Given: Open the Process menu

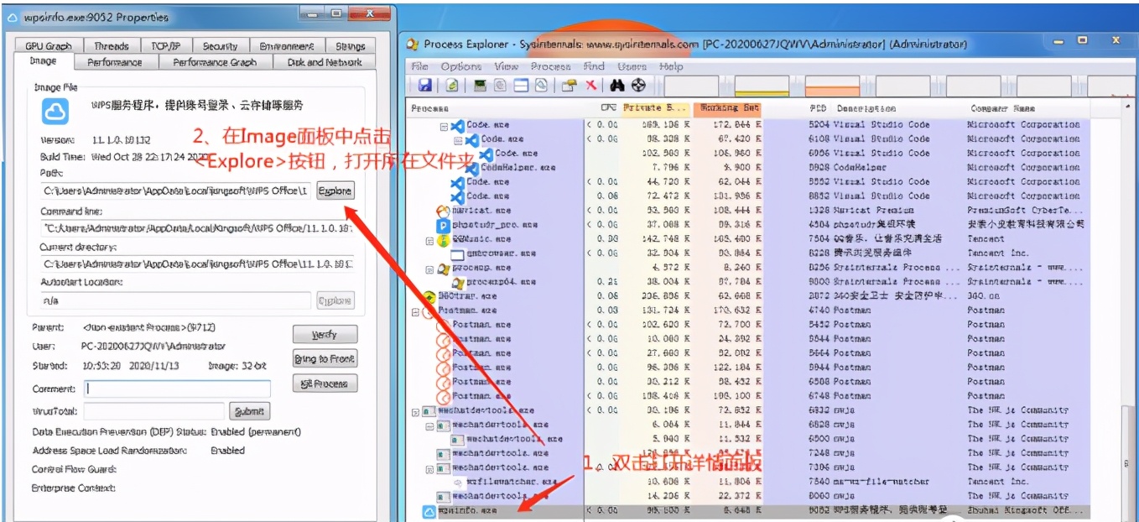Looking at the screenshot, I should pyautogui.click(x=550, y=66).
